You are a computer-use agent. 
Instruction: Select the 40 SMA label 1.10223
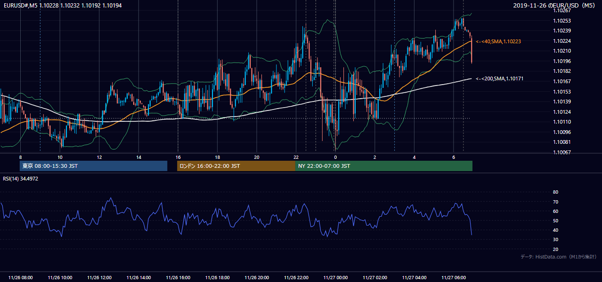tap(498, 41)
